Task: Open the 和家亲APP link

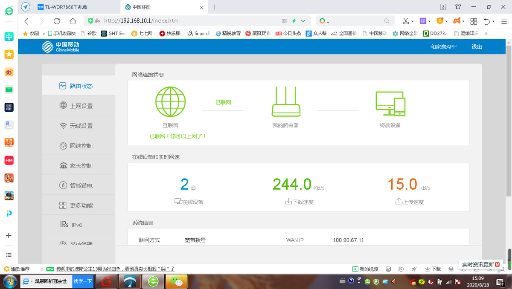Action: pos(443,47)
